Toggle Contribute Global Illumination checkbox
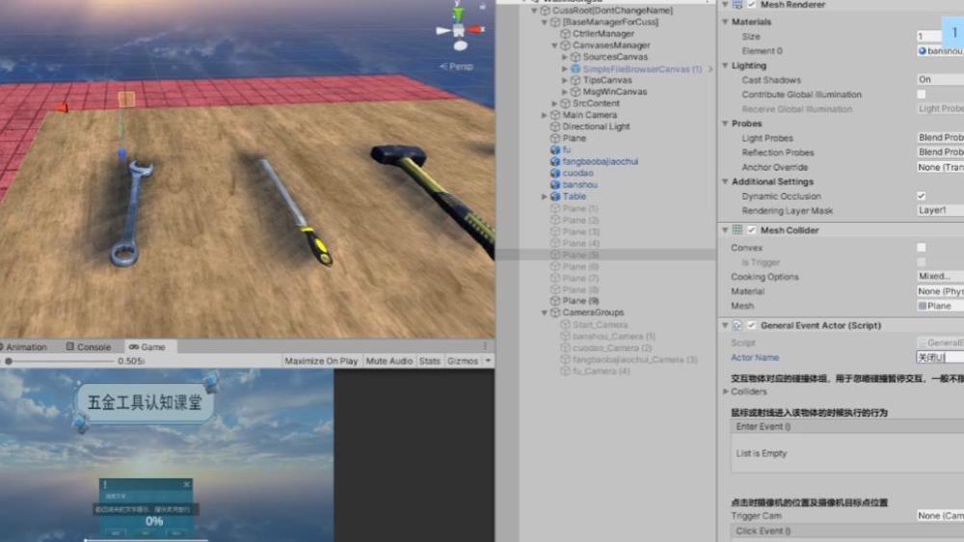The height and width of the screenshot is (542, 964). pyautogui.click(x=921, y=95)
